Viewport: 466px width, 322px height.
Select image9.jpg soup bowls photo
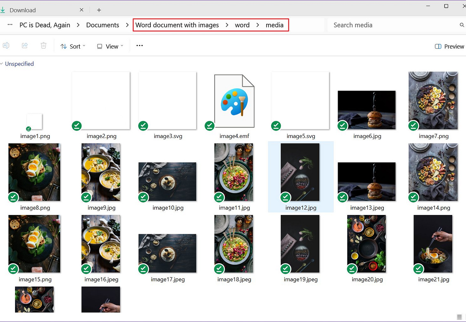click(x=101, y=172)
